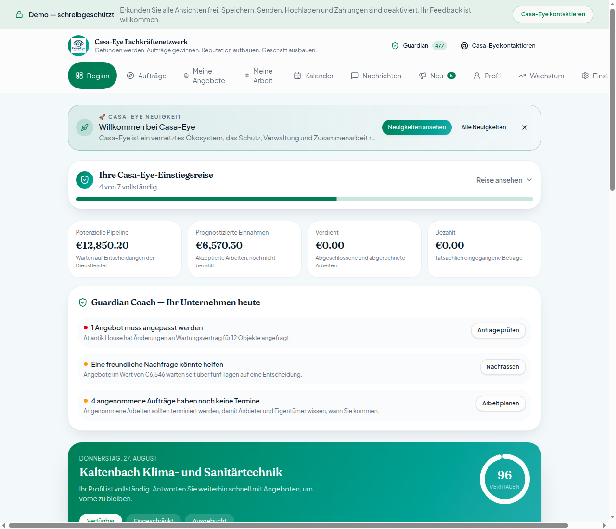Screen dimensions: 616x529
Task: Click the Prognostizierte Einnahmen card
Action: click(244, 250)
